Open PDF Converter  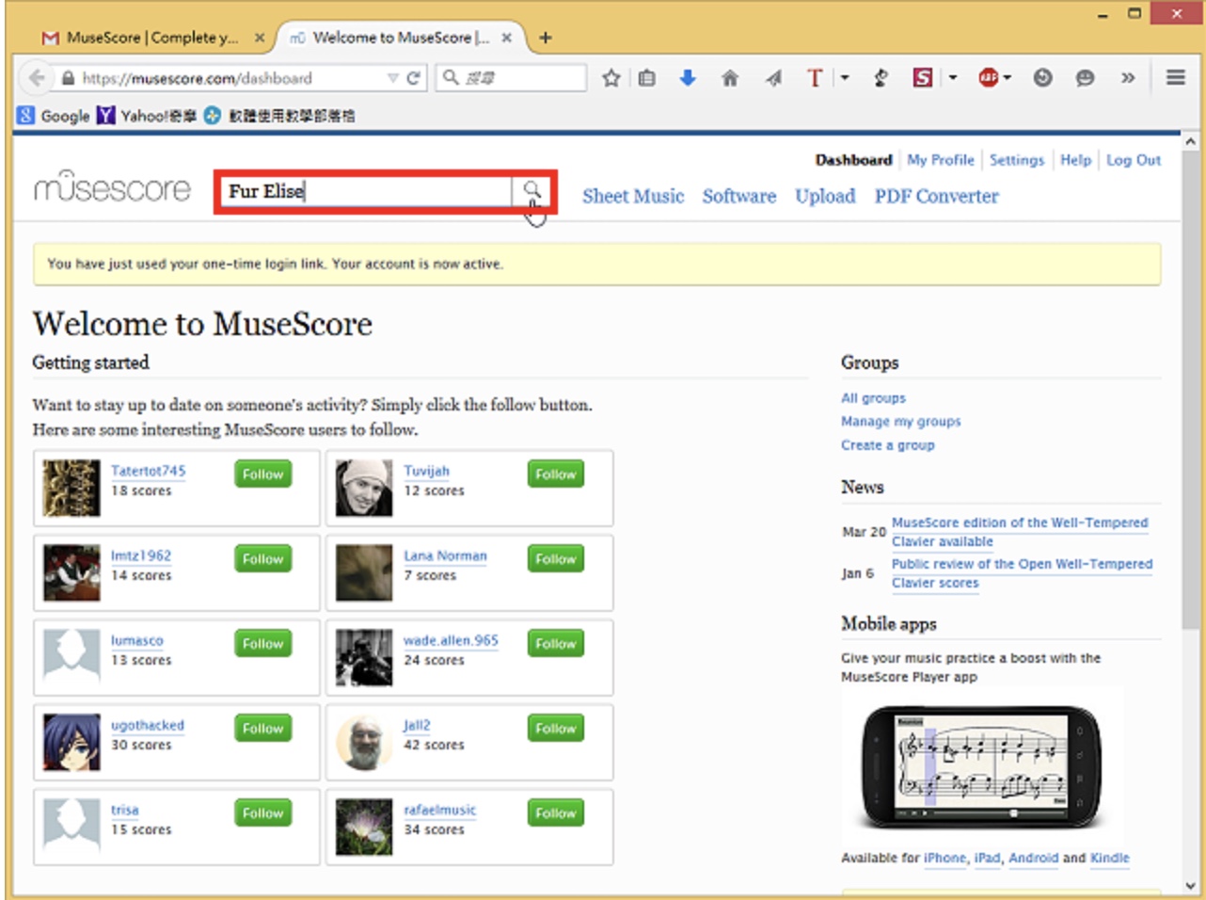936,196
